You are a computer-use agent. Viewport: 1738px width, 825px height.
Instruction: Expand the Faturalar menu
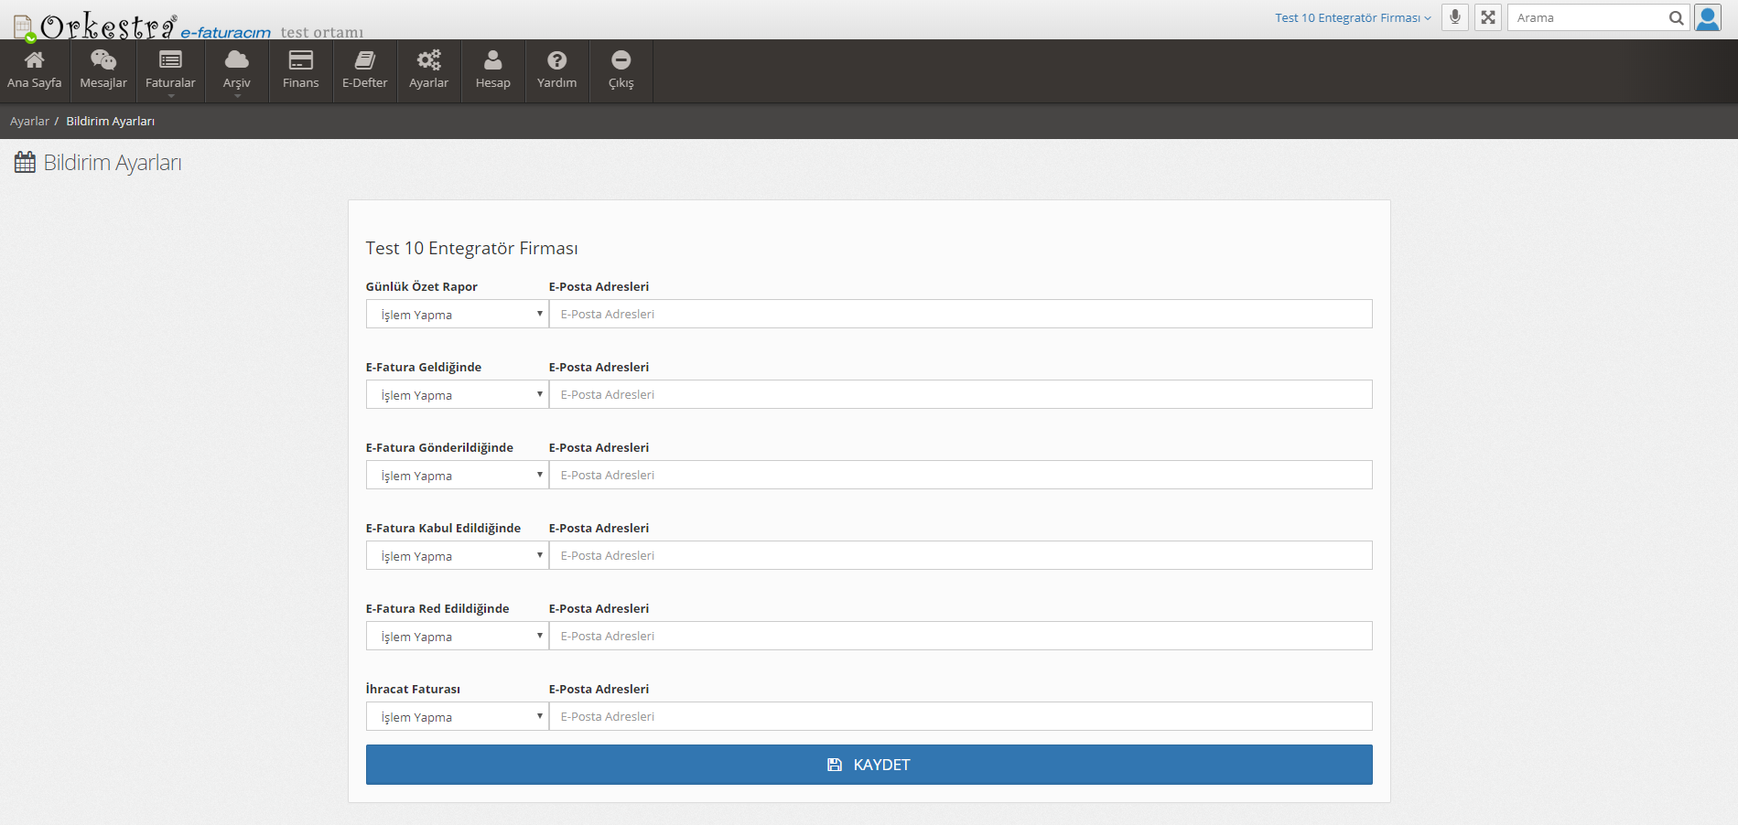pyautogui.click(x=170, y=70)
